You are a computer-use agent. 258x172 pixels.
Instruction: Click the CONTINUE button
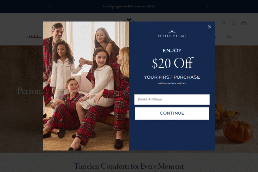tap(172, 114)
